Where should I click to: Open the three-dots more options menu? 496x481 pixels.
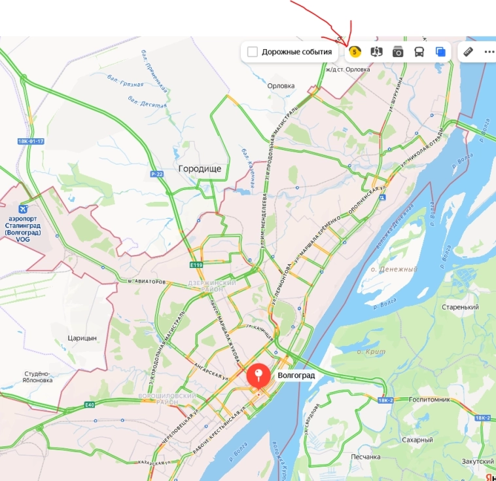coord(489,52)
